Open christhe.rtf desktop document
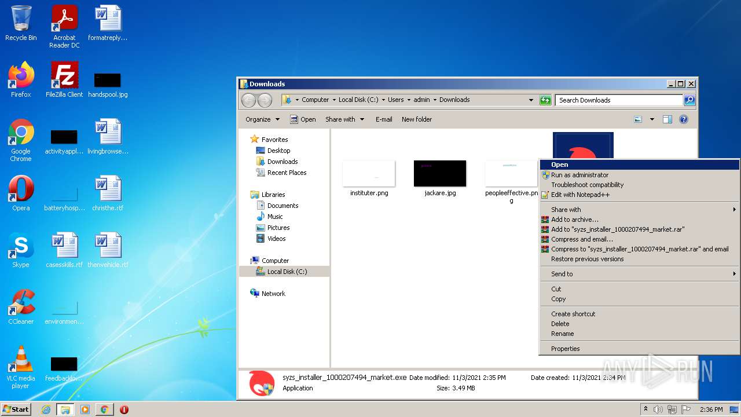 tap(108, 193)
